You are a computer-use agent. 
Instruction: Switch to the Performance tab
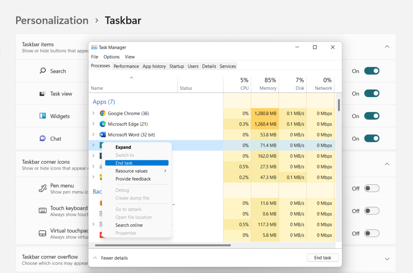[x=126, y=66]
